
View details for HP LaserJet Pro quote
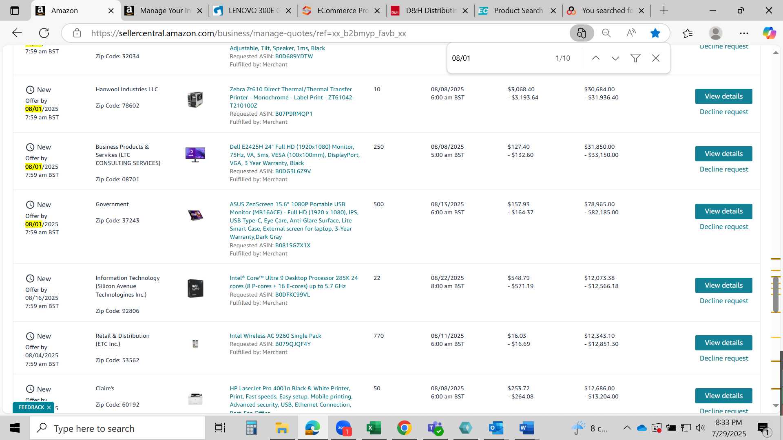coord(723,396)
